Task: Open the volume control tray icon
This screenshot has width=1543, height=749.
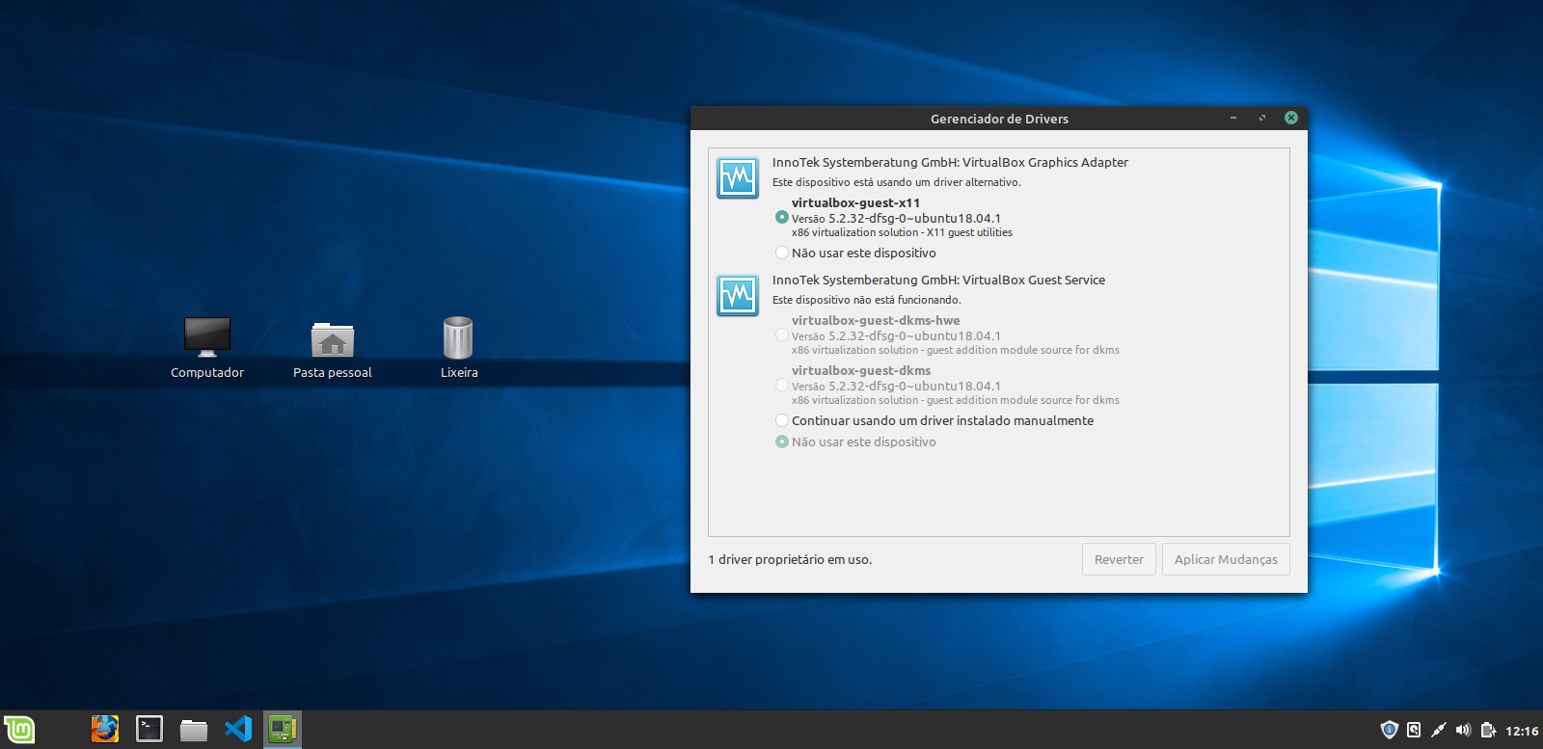Action: tap(1463, 730)
